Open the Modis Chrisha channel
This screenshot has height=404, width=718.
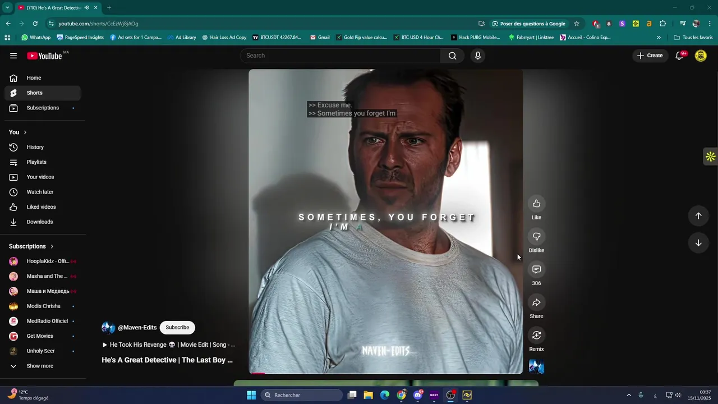coord(43,306)
